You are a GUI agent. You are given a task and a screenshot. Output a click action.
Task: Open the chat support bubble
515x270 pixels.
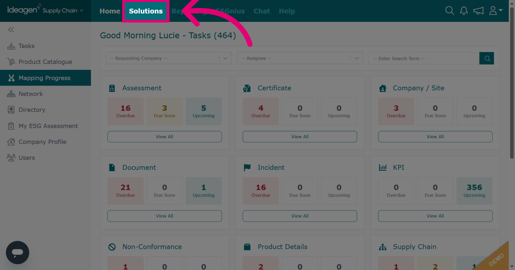[17, 253]
